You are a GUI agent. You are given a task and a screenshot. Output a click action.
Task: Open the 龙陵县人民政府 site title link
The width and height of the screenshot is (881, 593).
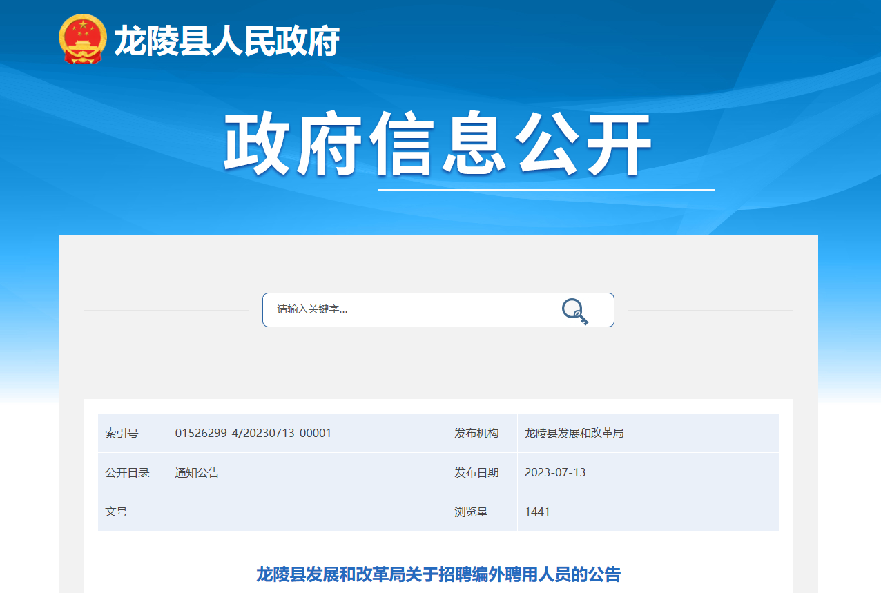[226, 41]
